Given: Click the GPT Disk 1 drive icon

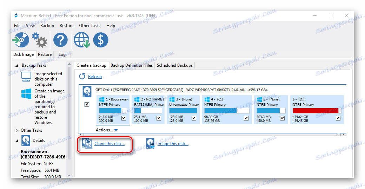Looking at the screenshot, I should click(87, 91).
